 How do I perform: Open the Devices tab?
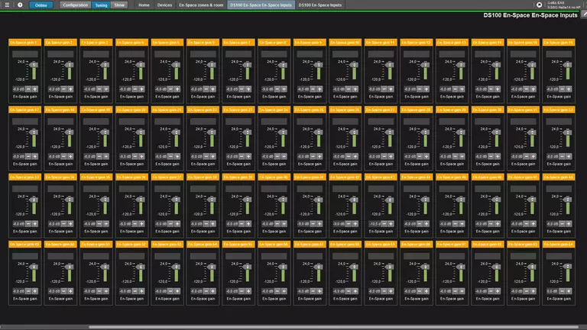(x=164, y=5)
